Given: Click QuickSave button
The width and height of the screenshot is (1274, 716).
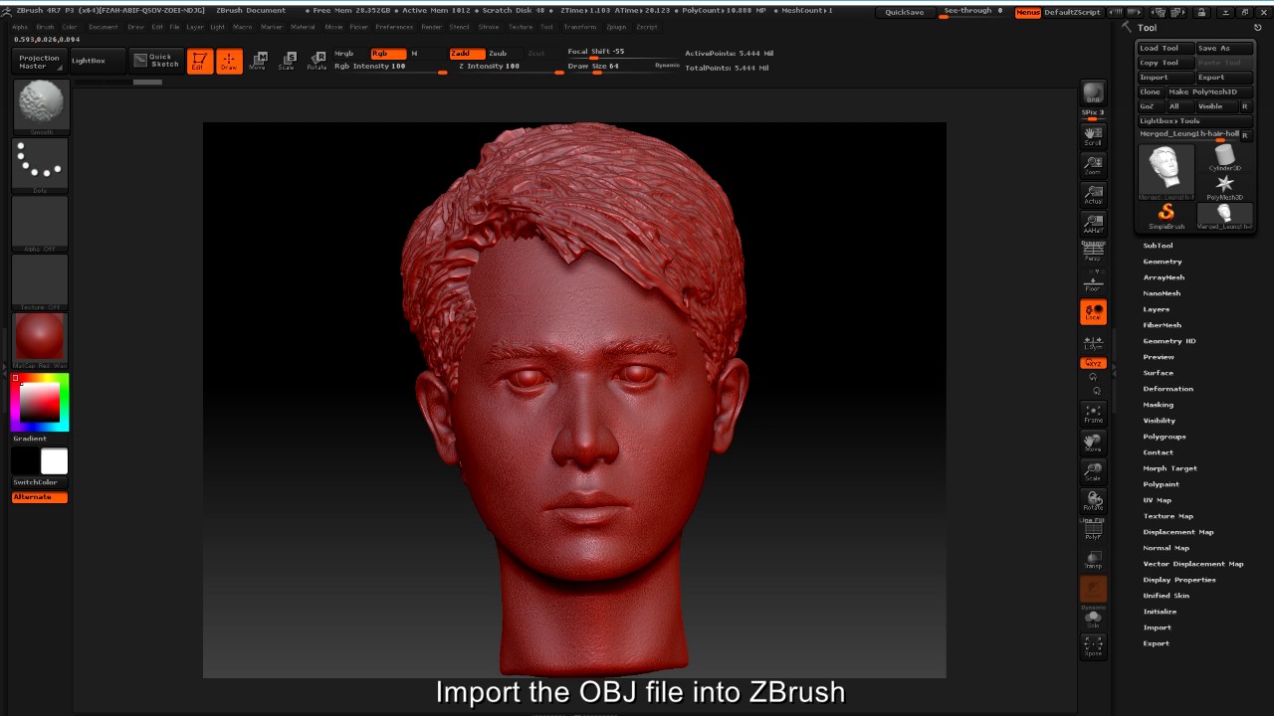Looking at the screenshot, I should [905, 12].
